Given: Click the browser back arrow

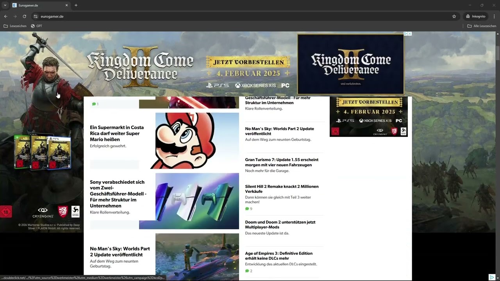Looking at the screenshot, I should (5, 16).
